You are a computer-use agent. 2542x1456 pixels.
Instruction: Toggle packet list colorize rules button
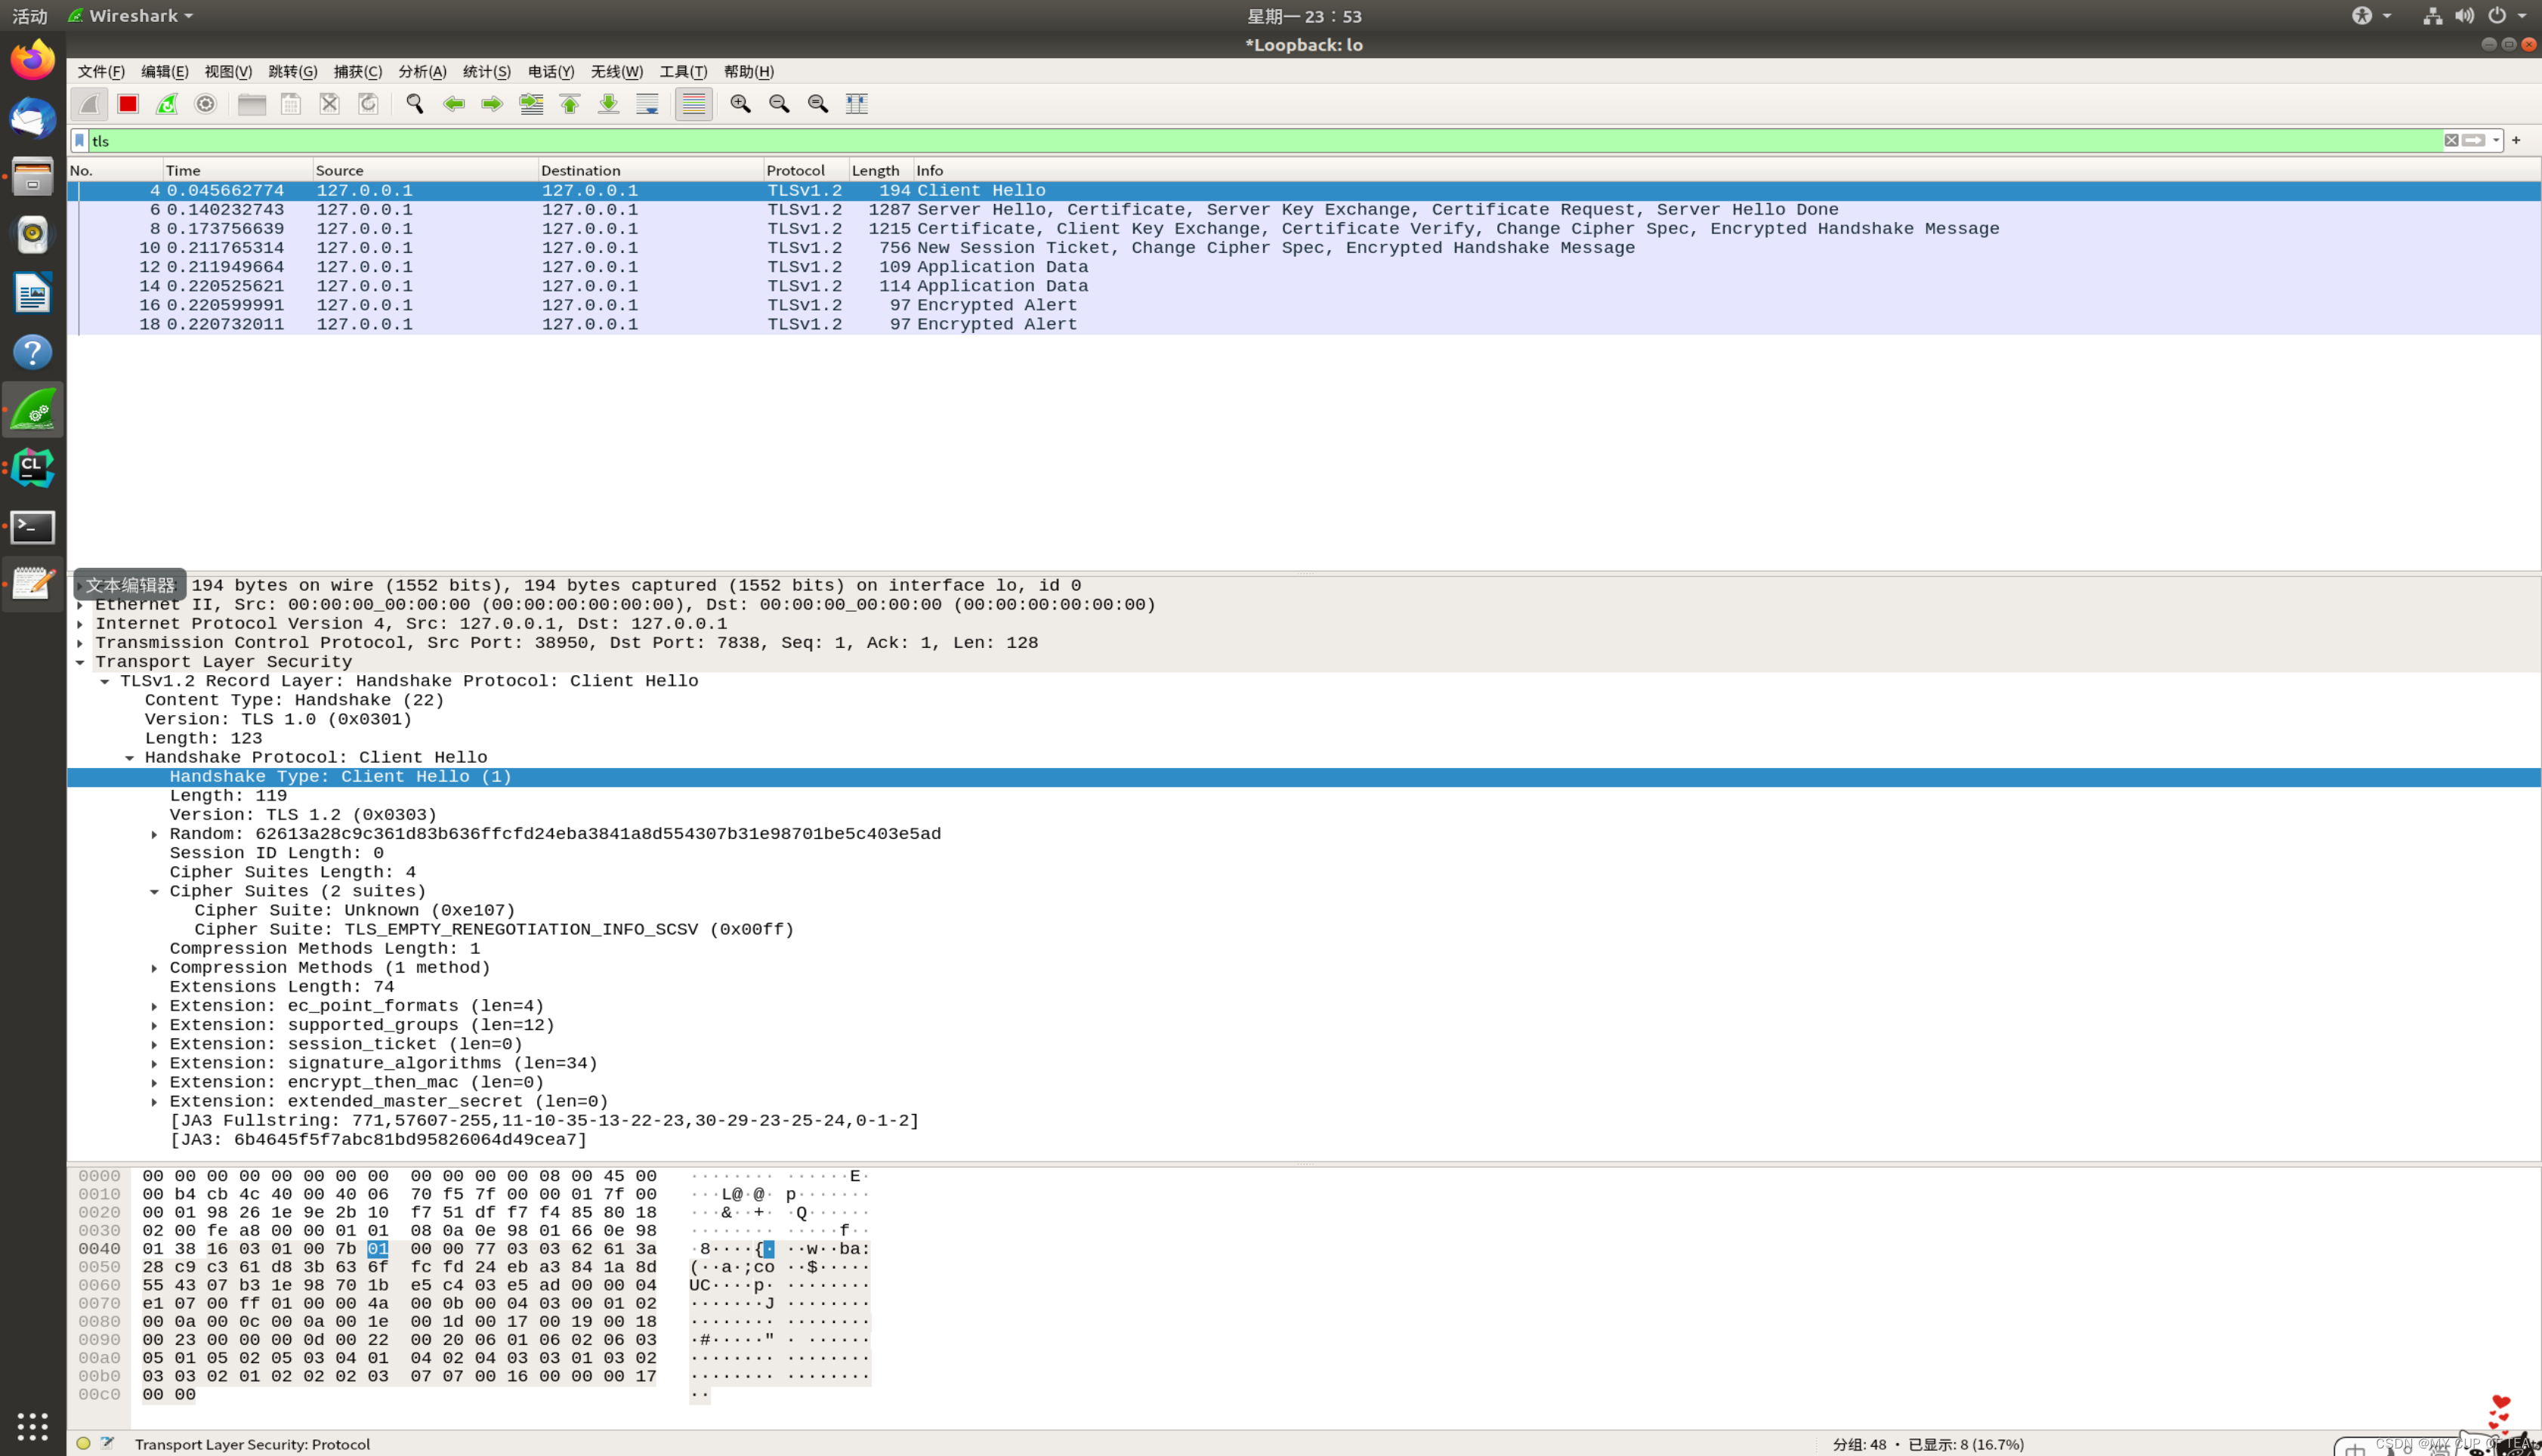click(693, 104)
